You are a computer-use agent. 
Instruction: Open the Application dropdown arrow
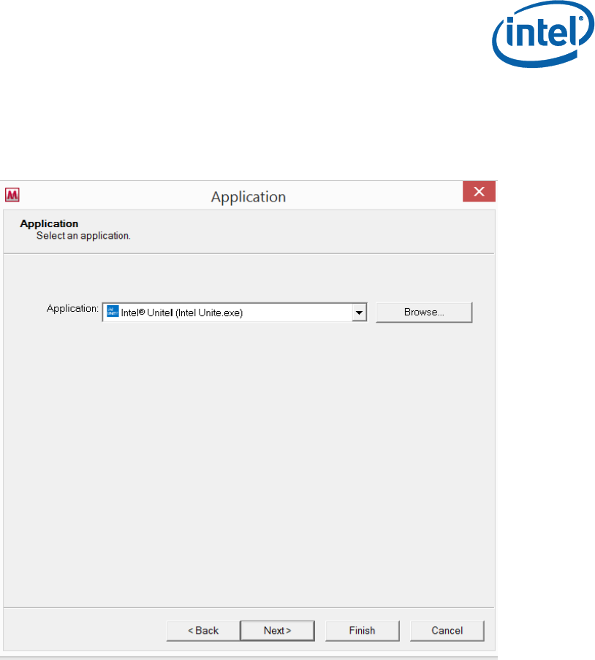pos(359,312)
